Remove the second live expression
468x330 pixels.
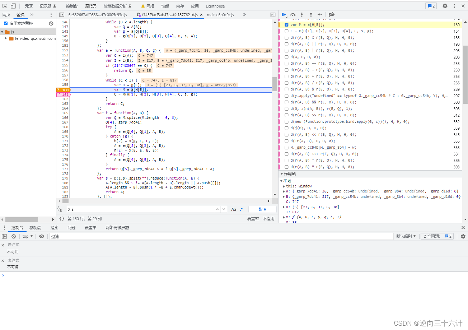[3, 261]
